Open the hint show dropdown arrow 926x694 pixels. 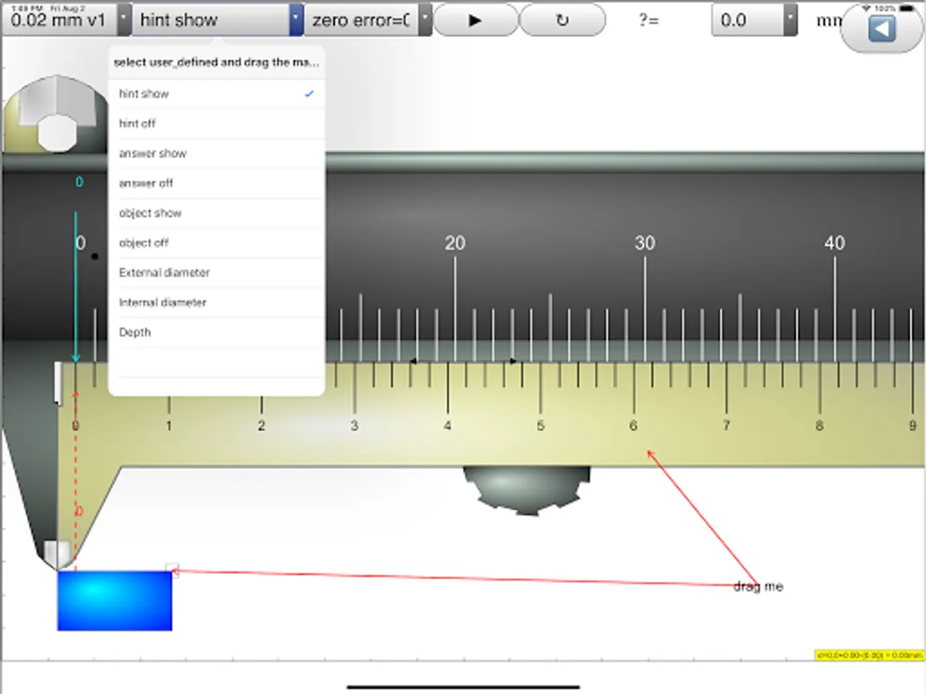click(296, 20)
